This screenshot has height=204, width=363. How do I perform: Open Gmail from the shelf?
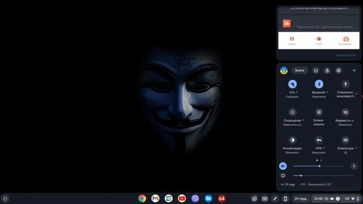pyautogui.click(x=155, y=198)
